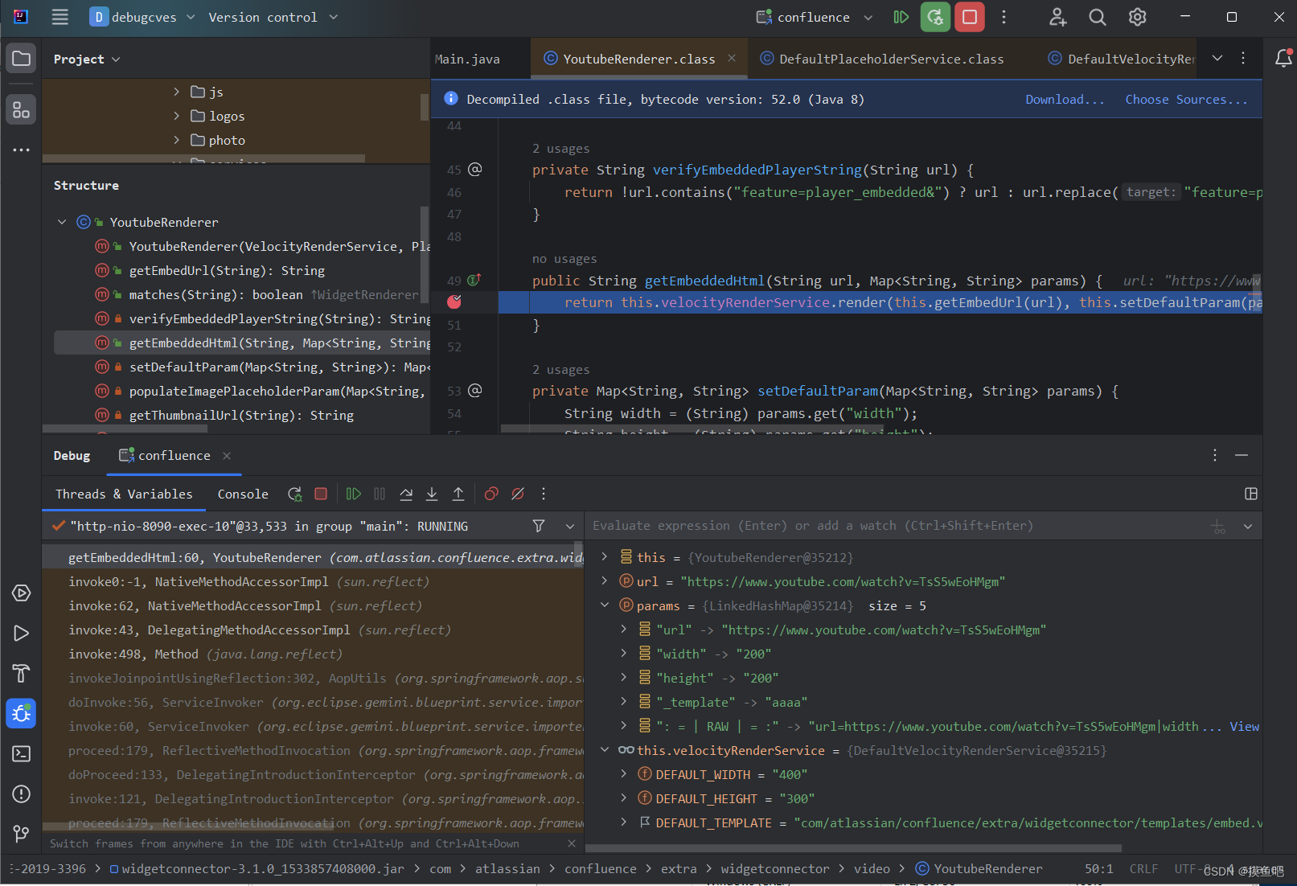Click the widgetconnector breadcrumb in the status bar
The height and width of the screenshot is (886, 1297).
(774, 868)
